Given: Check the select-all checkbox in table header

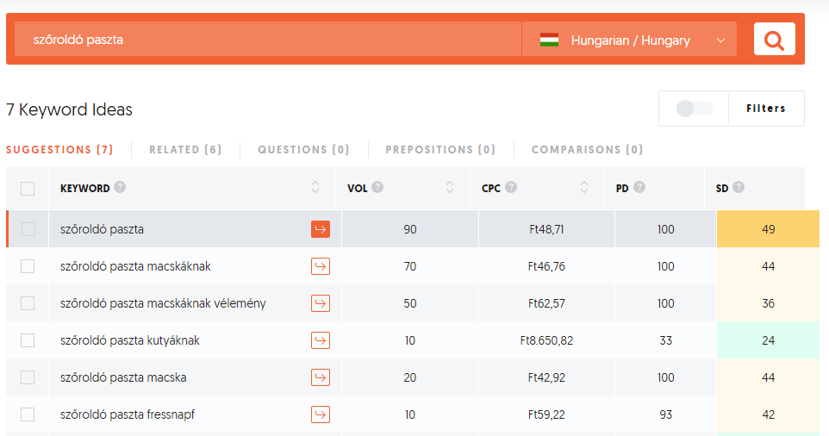Looking at the screenshot, I should 28,189.
